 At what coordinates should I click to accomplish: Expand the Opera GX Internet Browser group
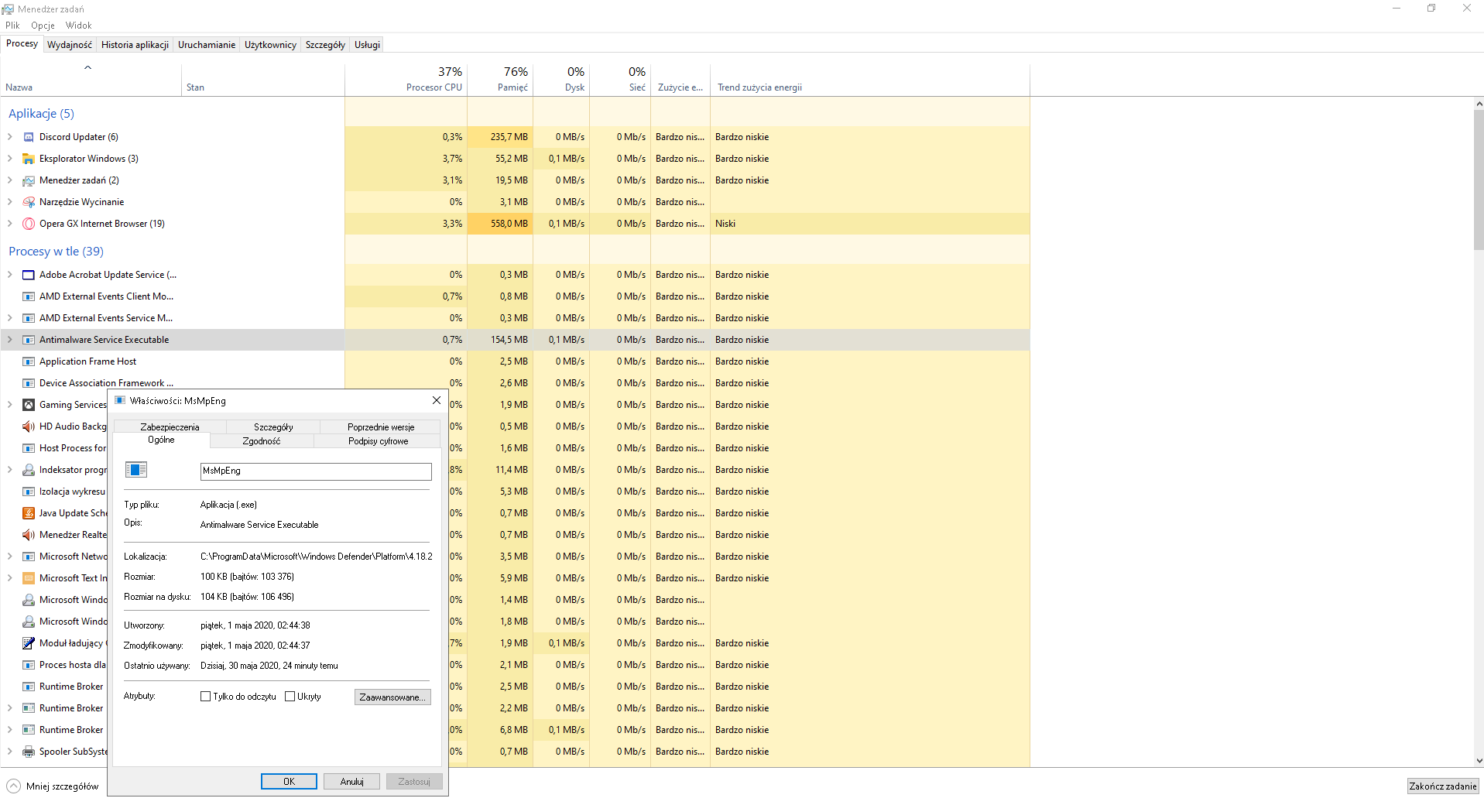point(10,224)
